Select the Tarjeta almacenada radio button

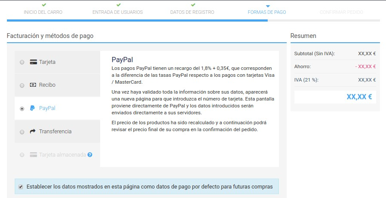(x=22, y=155)
